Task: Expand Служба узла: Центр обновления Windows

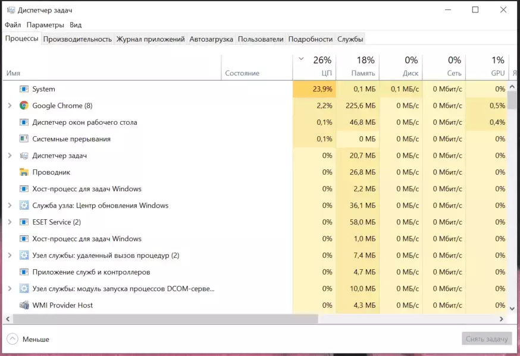Action: 10,205
